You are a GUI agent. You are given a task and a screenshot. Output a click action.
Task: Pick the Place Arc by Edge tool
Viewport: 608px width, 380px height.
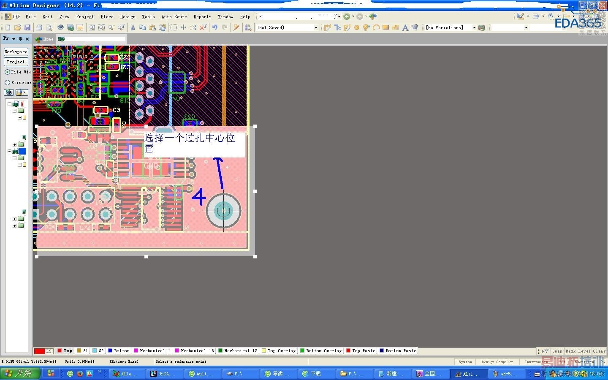tap(376, 27)
